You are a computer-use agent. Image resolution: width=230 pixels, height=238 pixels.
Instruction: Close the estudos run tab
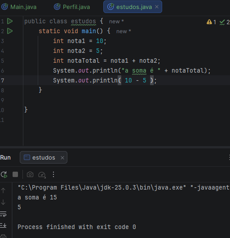coord(62,158)
